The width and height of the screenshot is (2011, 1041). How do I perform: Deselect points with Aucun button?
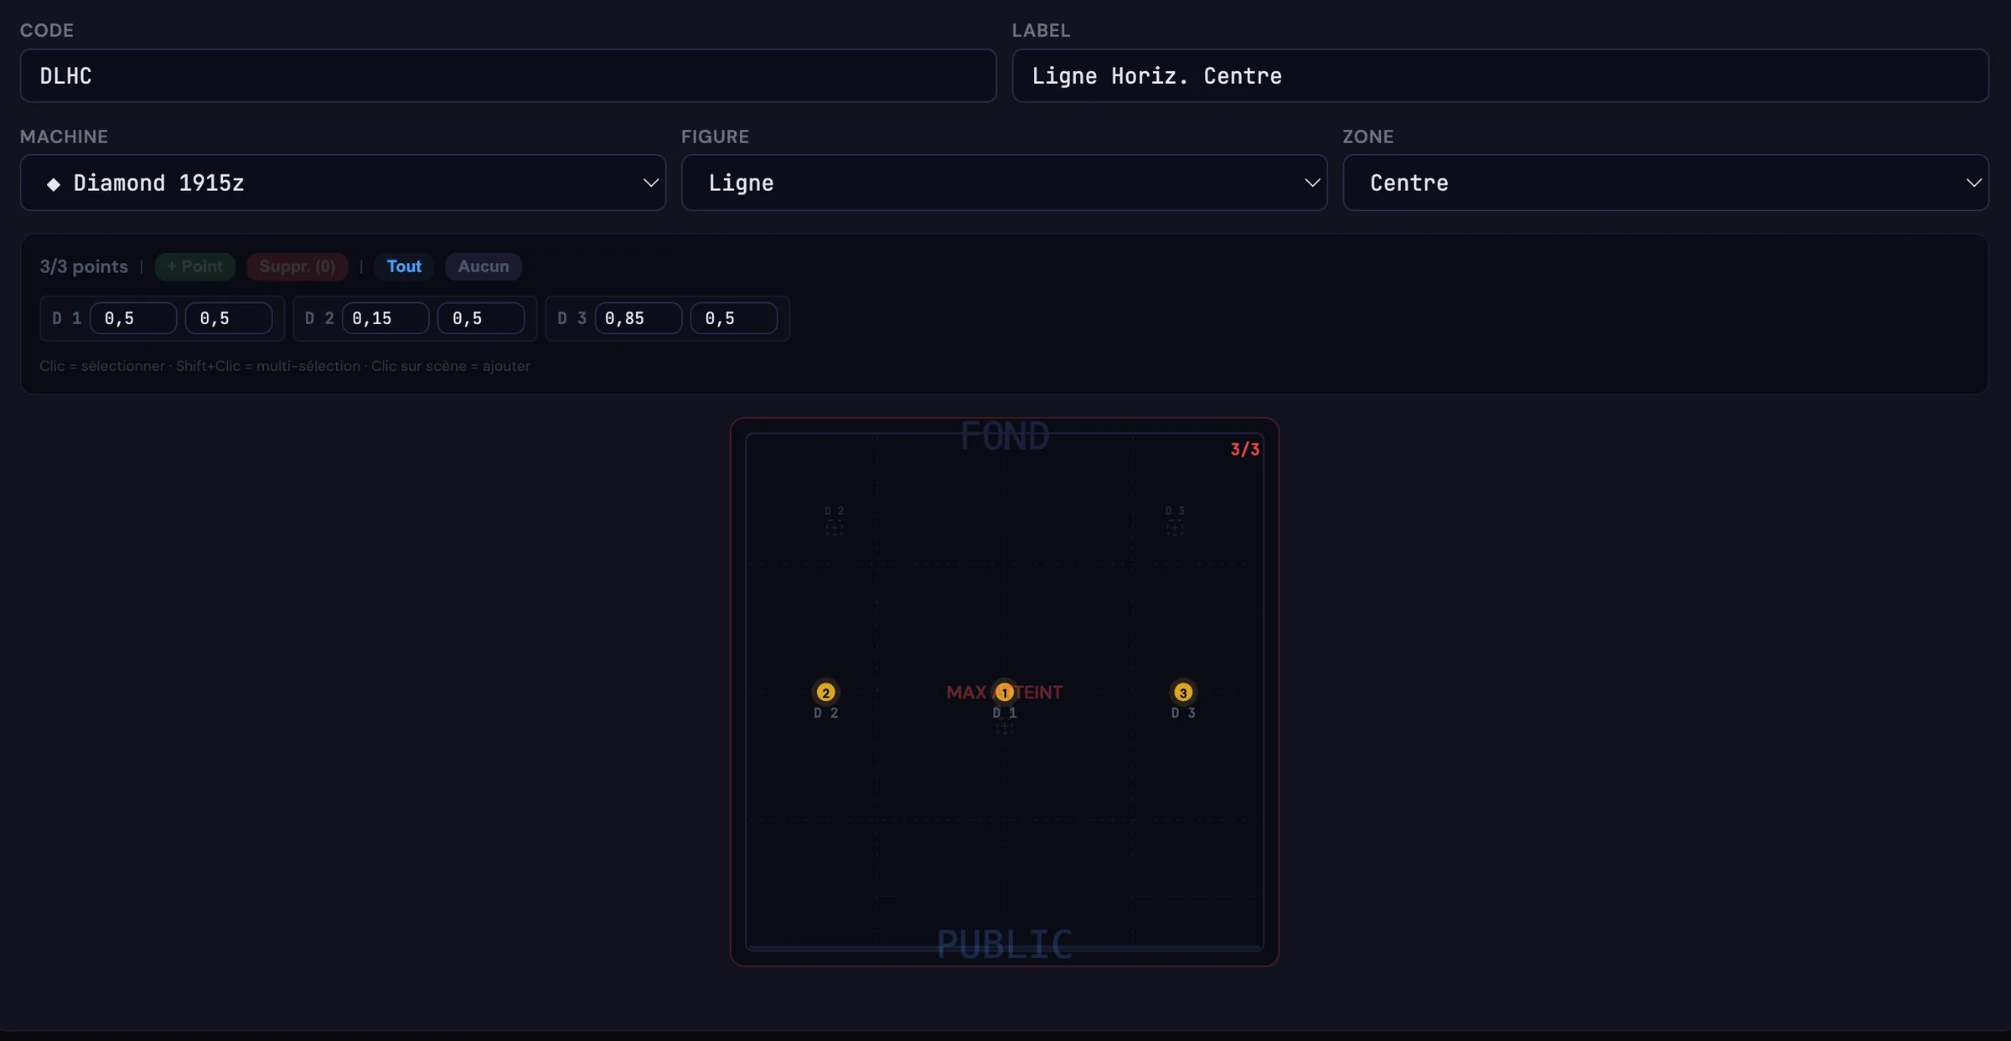coord(483,266)
